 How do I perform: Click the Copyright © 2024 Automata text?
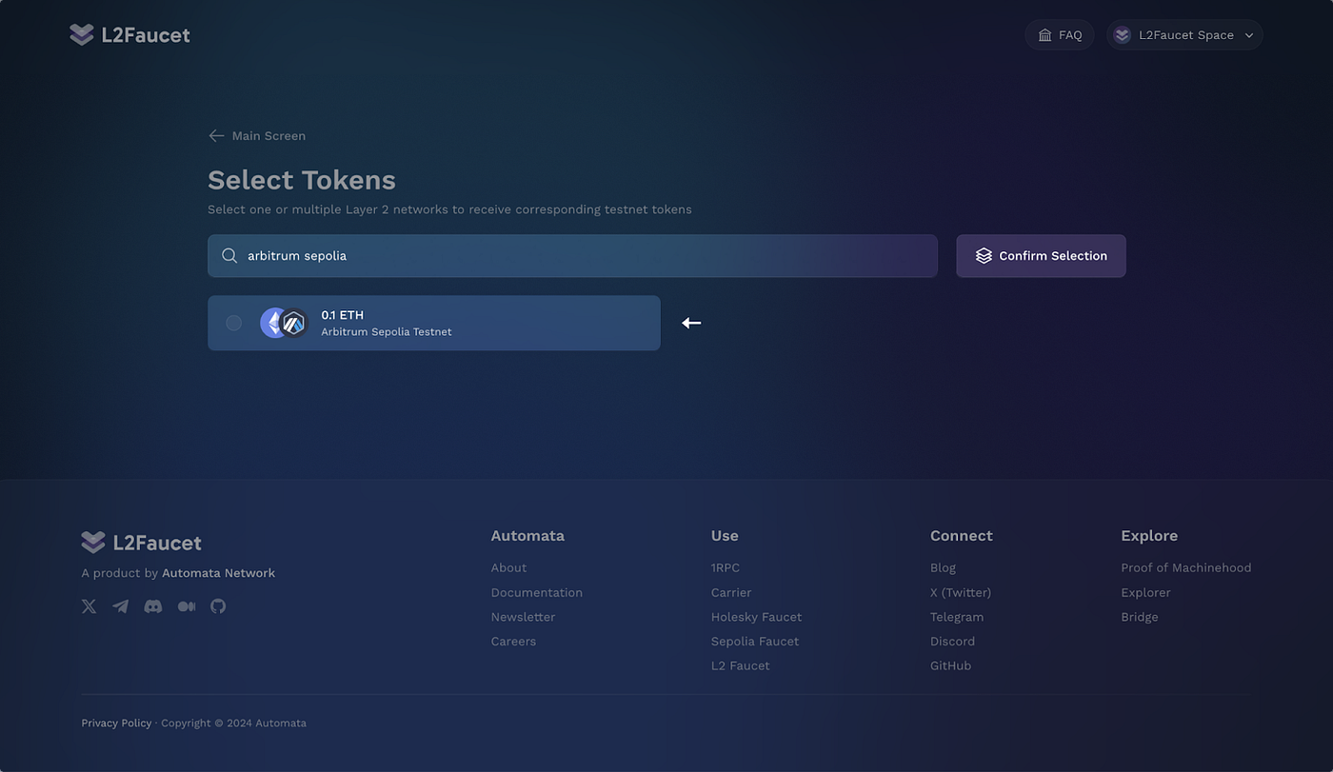click(x=234, y=723)
